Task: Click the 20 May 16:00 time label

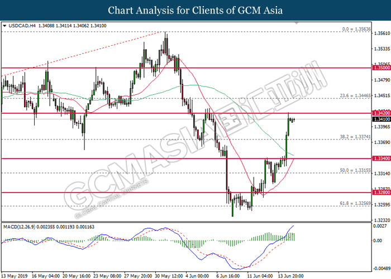Action: click(77, 276)
